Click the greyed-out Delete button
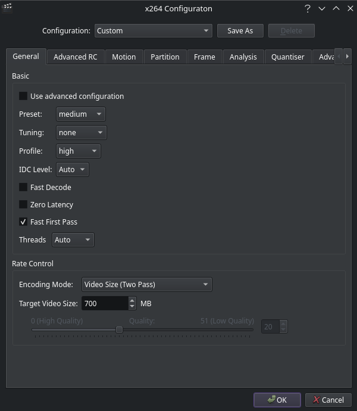This screenshot has height=411, width=357. coord(292,30)
